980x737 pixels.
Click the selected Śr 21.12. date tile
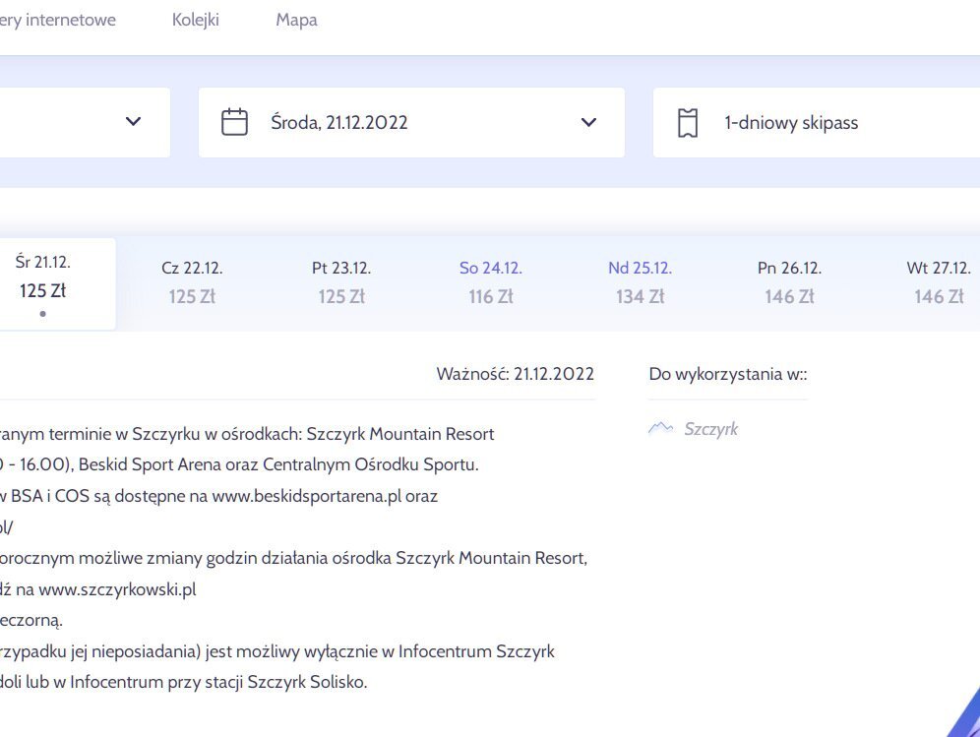click(x=42, y=283)
